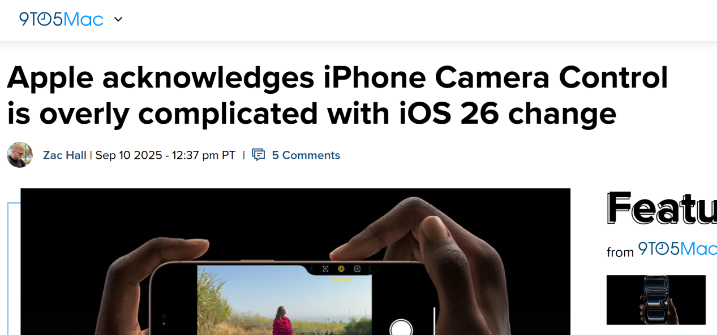Image resolution: width=717 pixels, height=335 pixels.
Task: Open the Zac Hall author page link
Action: coord(65,155)
